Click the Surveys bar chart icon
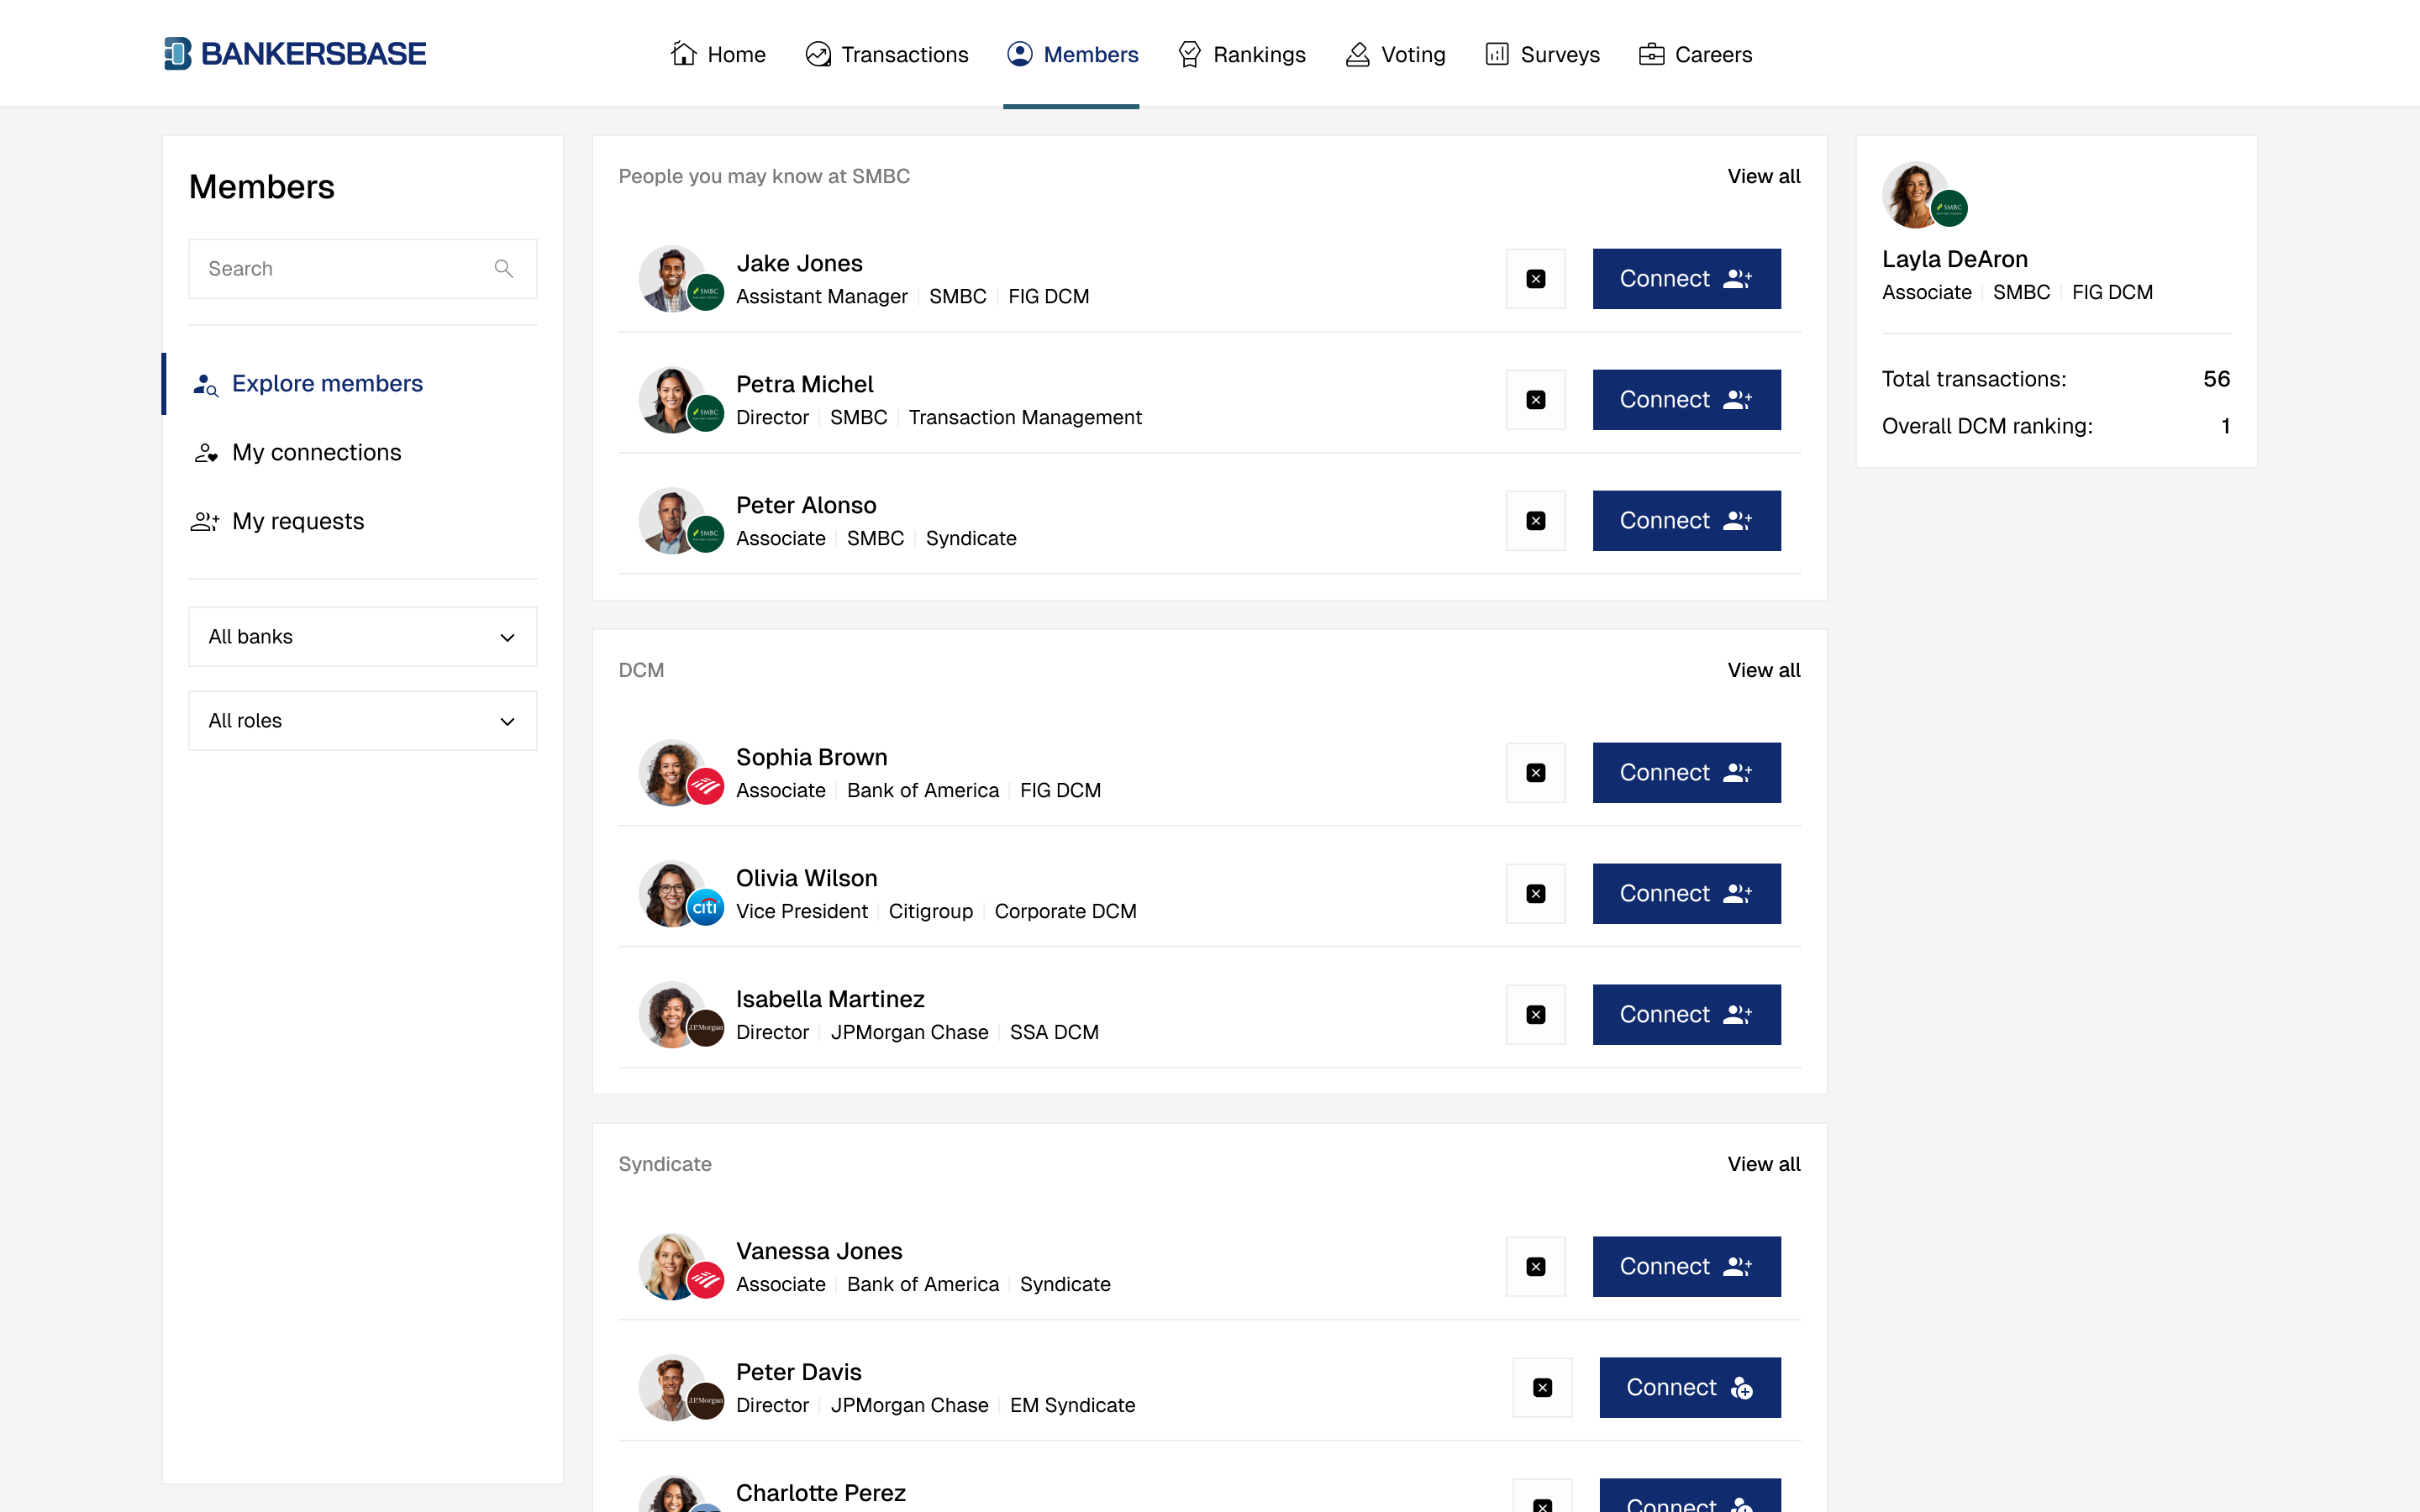Viewport: 2420px width, 1512px height. click(x=1497, y=54)
